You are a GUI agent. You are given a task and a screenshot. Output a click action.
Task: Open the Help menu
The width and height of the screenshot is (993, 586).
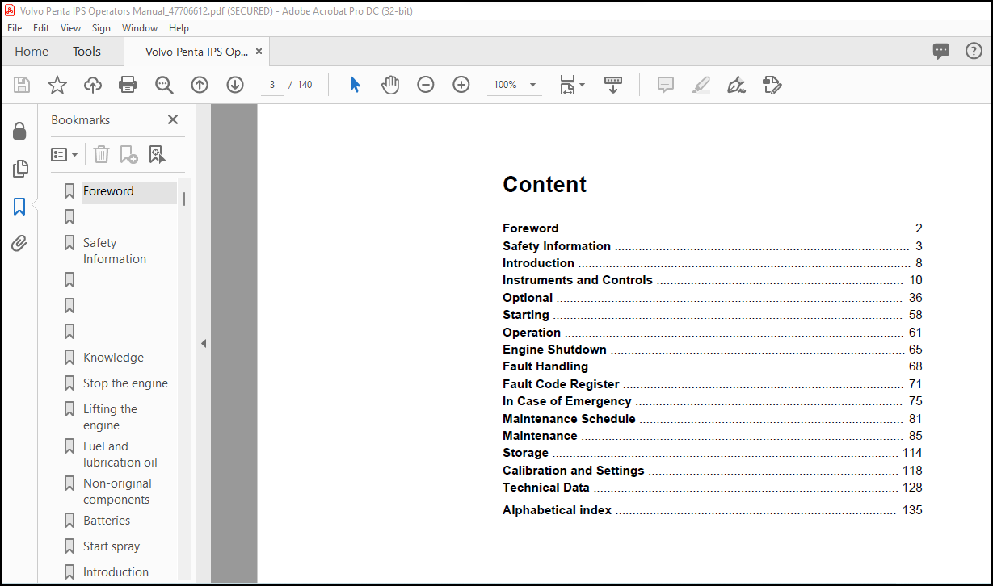tap(179, 27)
